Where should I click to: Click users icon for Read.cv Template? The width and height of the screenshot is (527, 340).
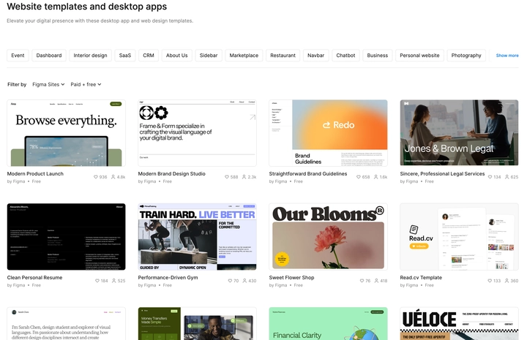tap(507, 281)
